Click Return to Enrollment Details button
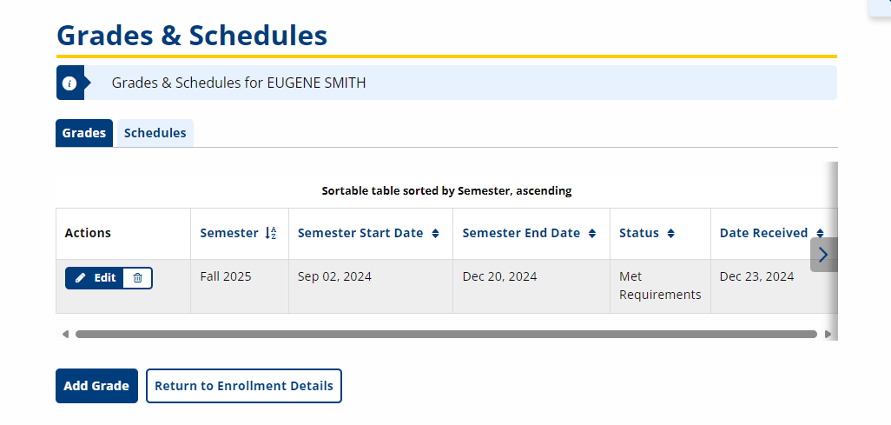The height and width of the screenshot is (425, 891). 244,386
